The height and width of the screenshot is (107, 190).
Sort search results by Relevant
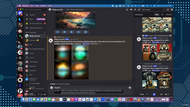click(x=169, y=15)
